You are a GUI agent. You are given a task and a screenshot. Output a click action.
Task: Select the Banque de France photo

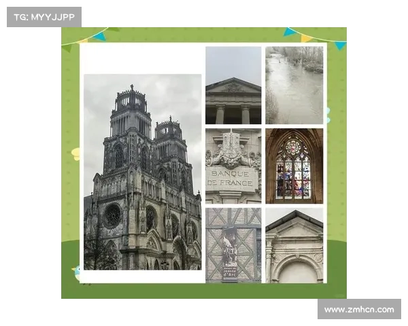[x=233, y=166]
